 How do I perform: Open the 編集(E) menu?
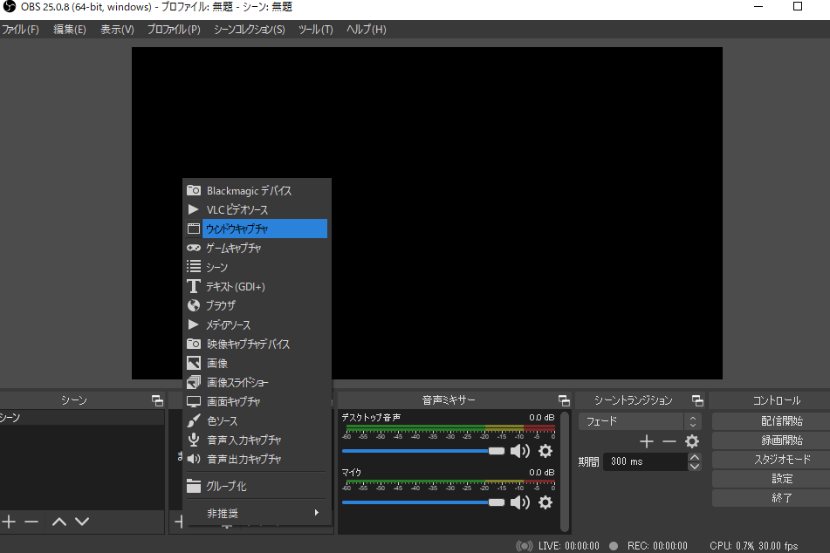coord(69,30)
